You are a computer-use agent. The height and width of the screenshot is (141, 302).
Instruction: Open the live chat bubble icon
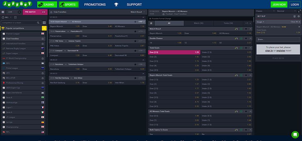(x=295, y=135)
